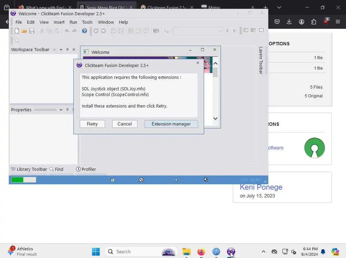Open the Extension manager
346x258 pixels.
[171, 124]
